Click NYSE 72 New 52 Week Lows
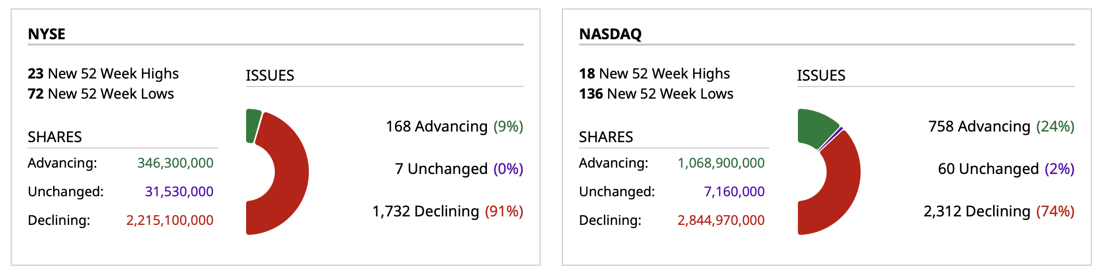This screenshot has height=279, width=1094. pyautogui.click(x=101, y=94)
